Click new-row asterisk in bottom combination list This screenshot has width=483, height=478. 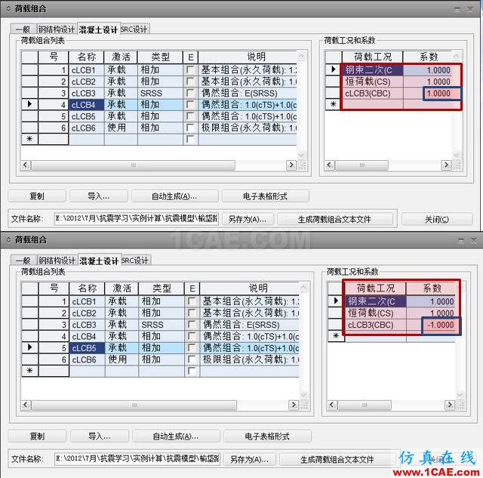click(30, 371)
